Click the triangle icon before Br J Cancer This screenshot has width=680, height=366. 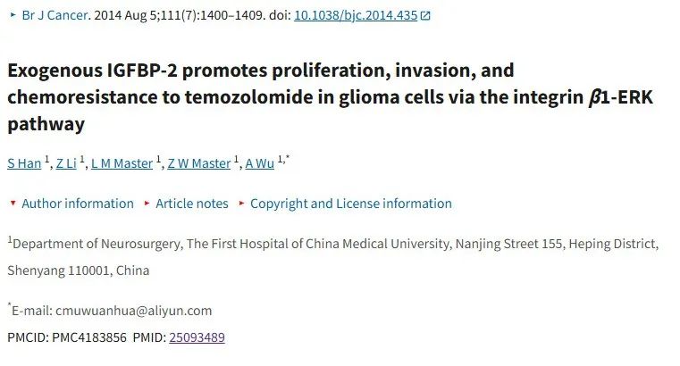pos(13,15)
